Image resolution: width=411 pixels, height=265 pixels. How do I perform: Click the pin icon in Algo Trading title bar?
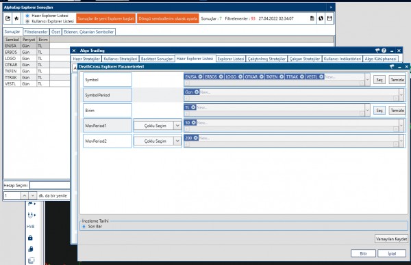pos(377,51)
